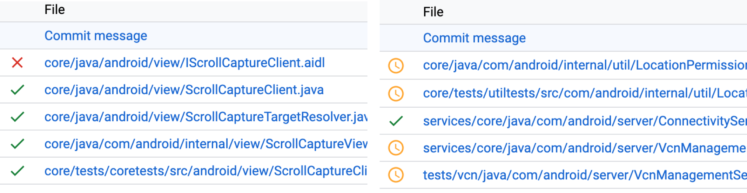
Task: Click the File column header in left panel
Action: 55,10
